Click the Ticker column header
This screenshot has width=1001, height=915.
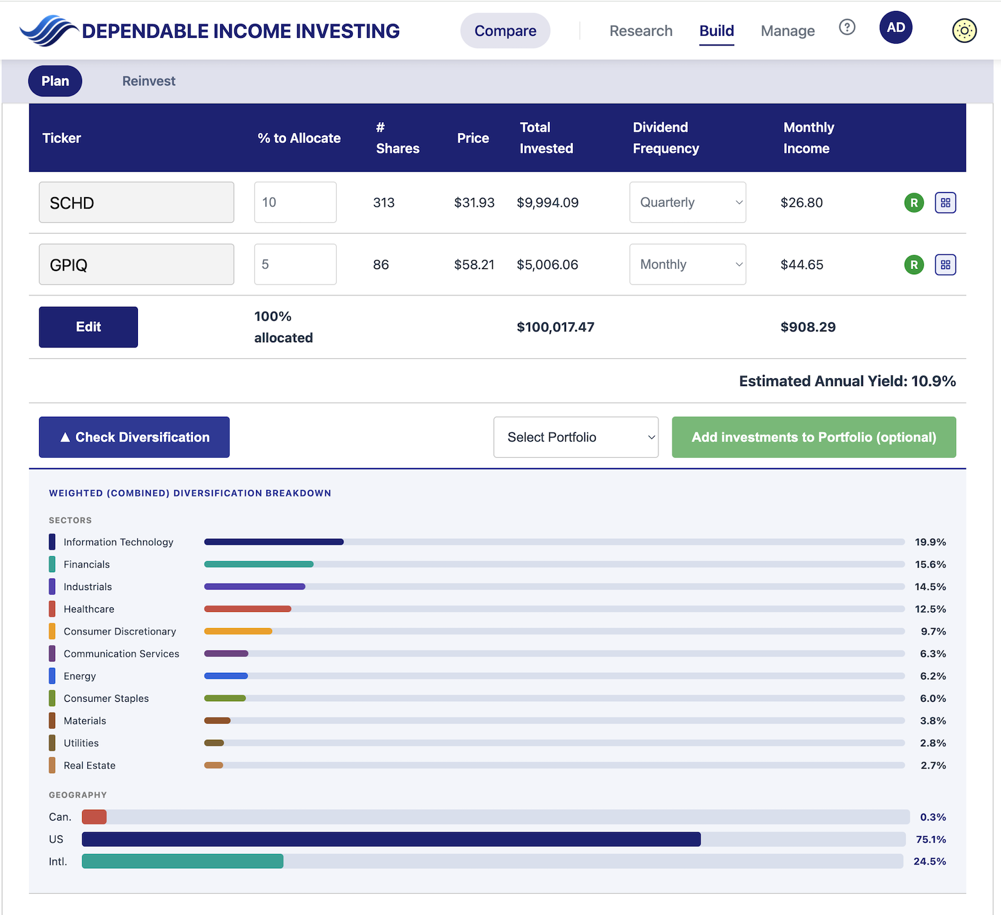(62, 138)
